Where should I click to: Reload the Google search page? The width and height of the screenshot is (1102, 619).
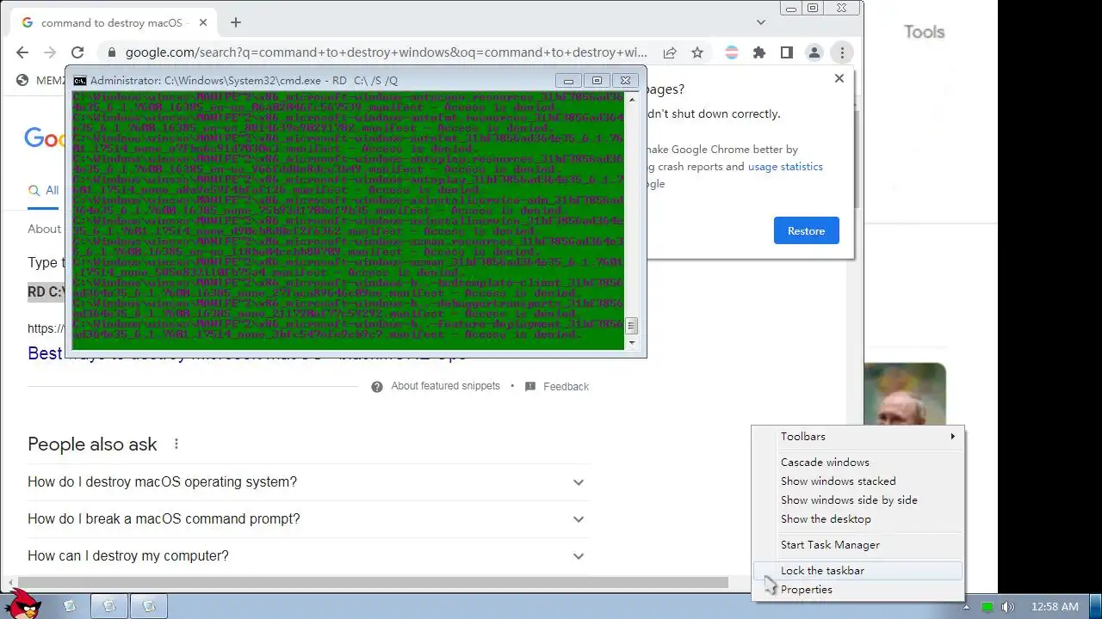click(x=77, y=52)
